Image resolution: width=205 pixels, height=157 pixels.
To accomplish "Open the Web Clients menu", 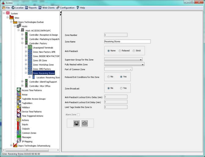I will click(x=47, y=8).
